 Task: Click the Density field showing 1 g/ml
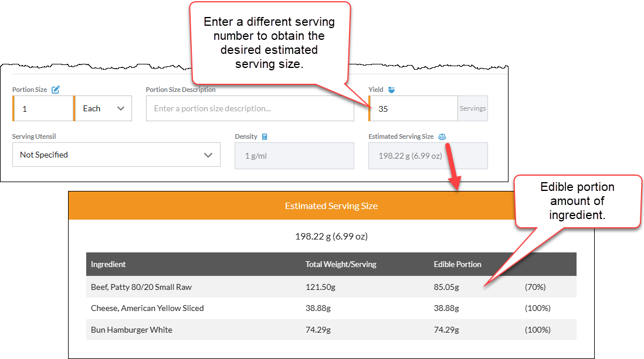click(x=294, y=155)
